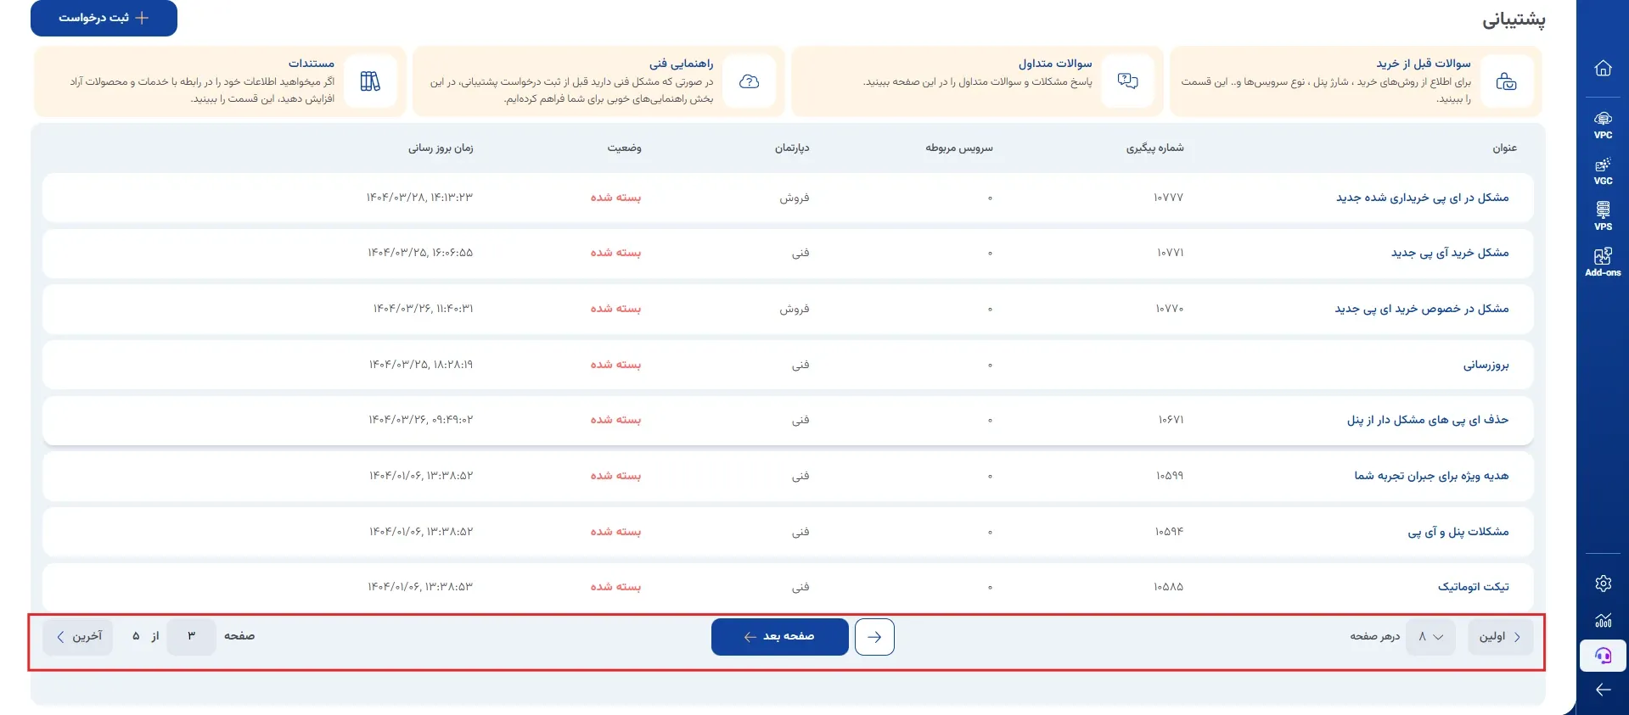Click the cloud question icon for راهنمایی فنی
This screenshot has height=715, width=1629.
point(749,81)
